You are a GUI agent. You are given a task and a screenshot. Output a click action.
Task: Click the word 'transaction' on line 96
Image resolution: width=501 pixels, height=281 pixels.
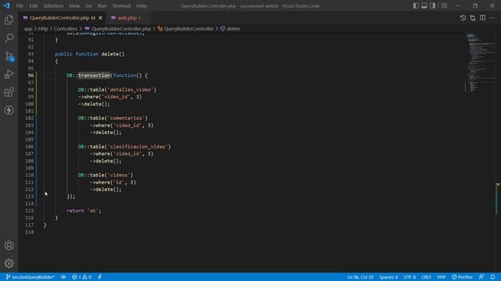coord(94,76)
